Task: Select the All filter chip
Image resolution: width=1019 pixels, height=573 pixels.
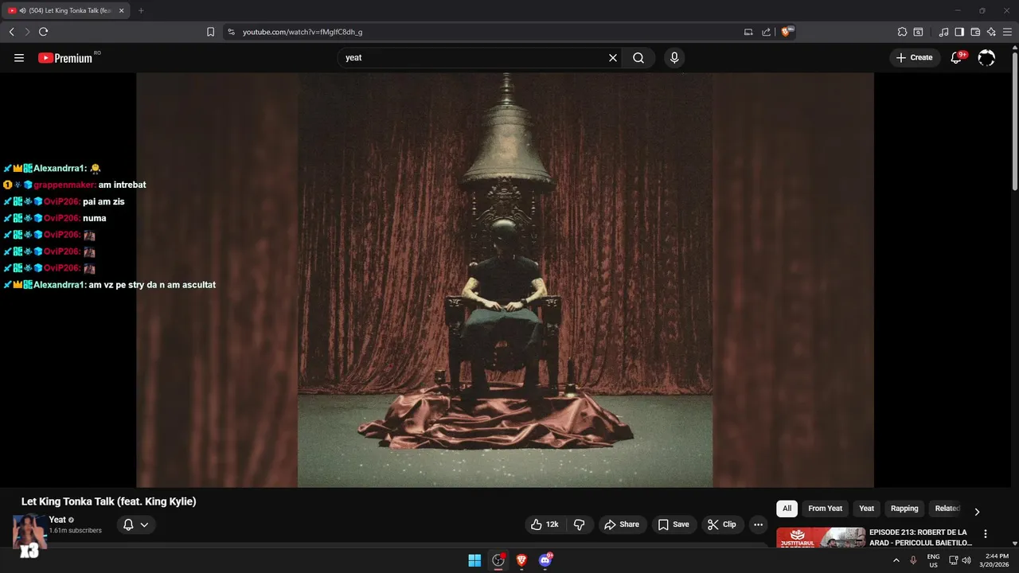Action: (787, 509)
